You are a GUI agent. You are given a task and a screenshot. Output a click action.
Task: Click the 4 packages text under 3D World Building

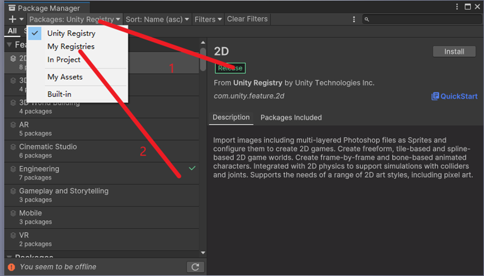pos(35,111)
